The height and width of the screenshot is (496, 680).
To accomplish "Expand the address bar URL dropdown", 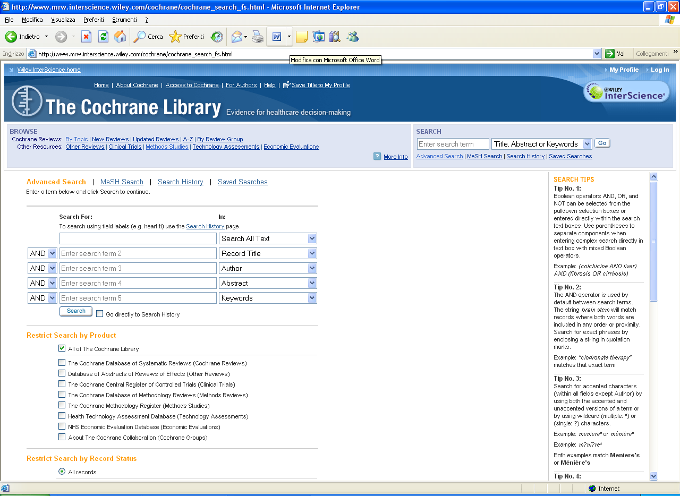I will 597,54.
